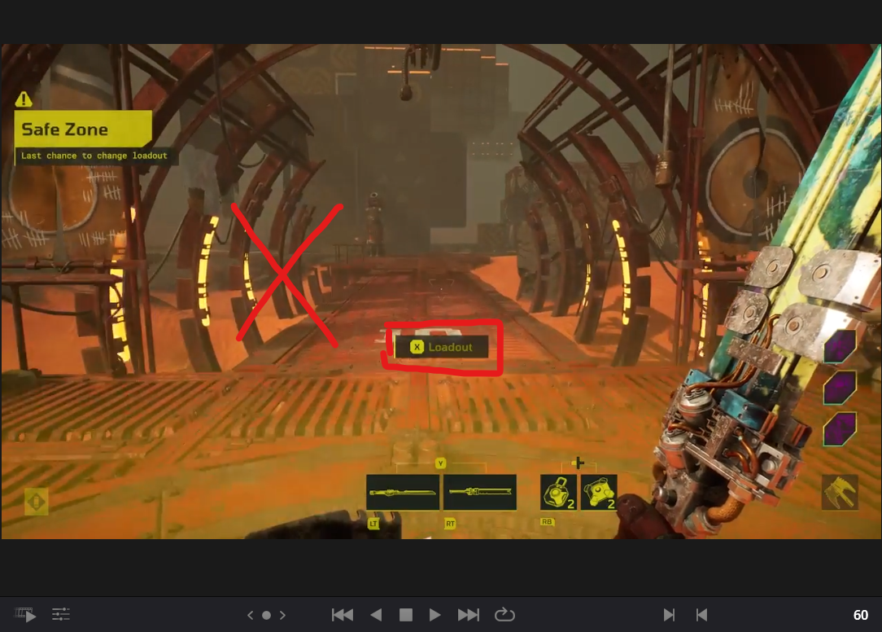Click the middle purple hexagon slot
This screenshot has width=882, height=632.
coord(840,387)
